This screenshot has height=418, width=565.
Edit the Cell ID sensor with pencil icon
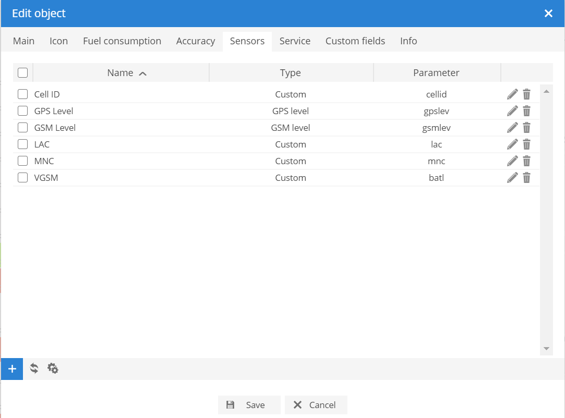[x=512, y=94]
